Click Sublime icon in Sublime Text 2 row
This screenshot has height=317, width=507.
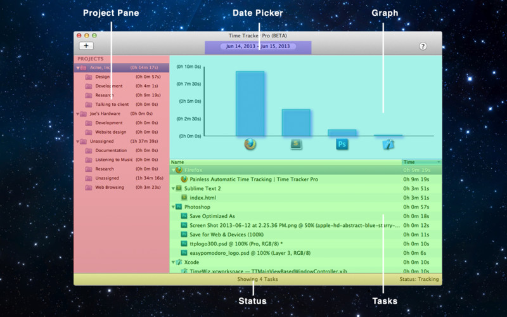tap(179, 188)
